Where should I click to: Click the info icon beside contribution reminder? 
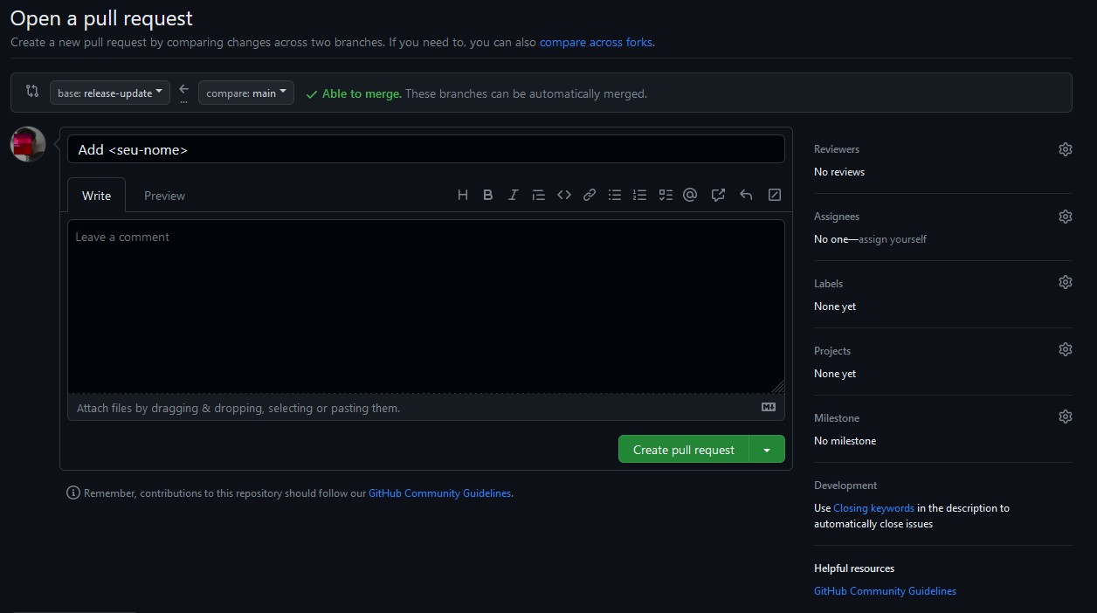[73, 492]
